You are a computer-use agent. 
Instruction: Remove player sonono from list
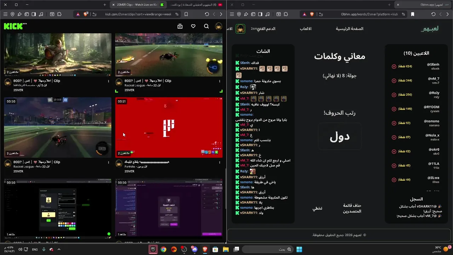tap(394, 123)
